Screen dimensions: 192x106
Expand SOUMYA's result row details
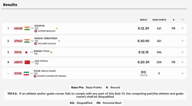pyautogui.click(x=182, y=28)
